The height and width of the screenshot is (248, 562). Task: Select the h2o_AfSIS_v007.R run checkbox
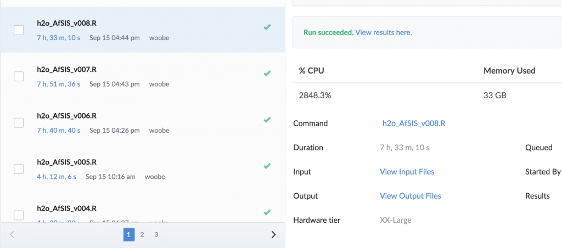(x=19, y=76)
